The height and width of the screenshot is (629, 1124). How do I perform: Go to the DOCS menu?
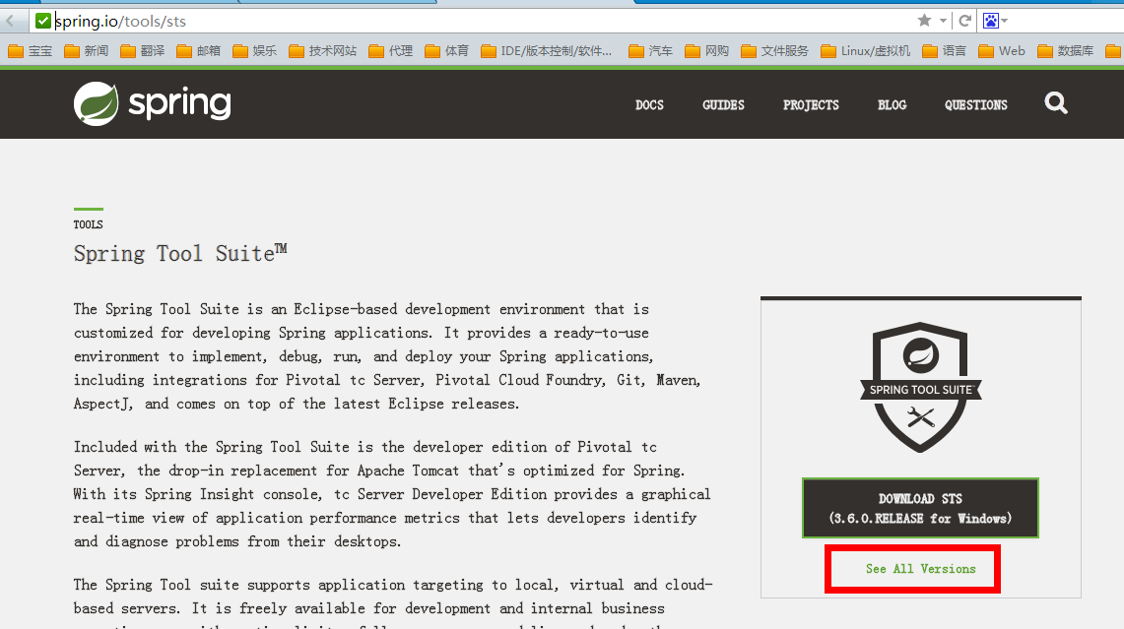pos(649,104)
